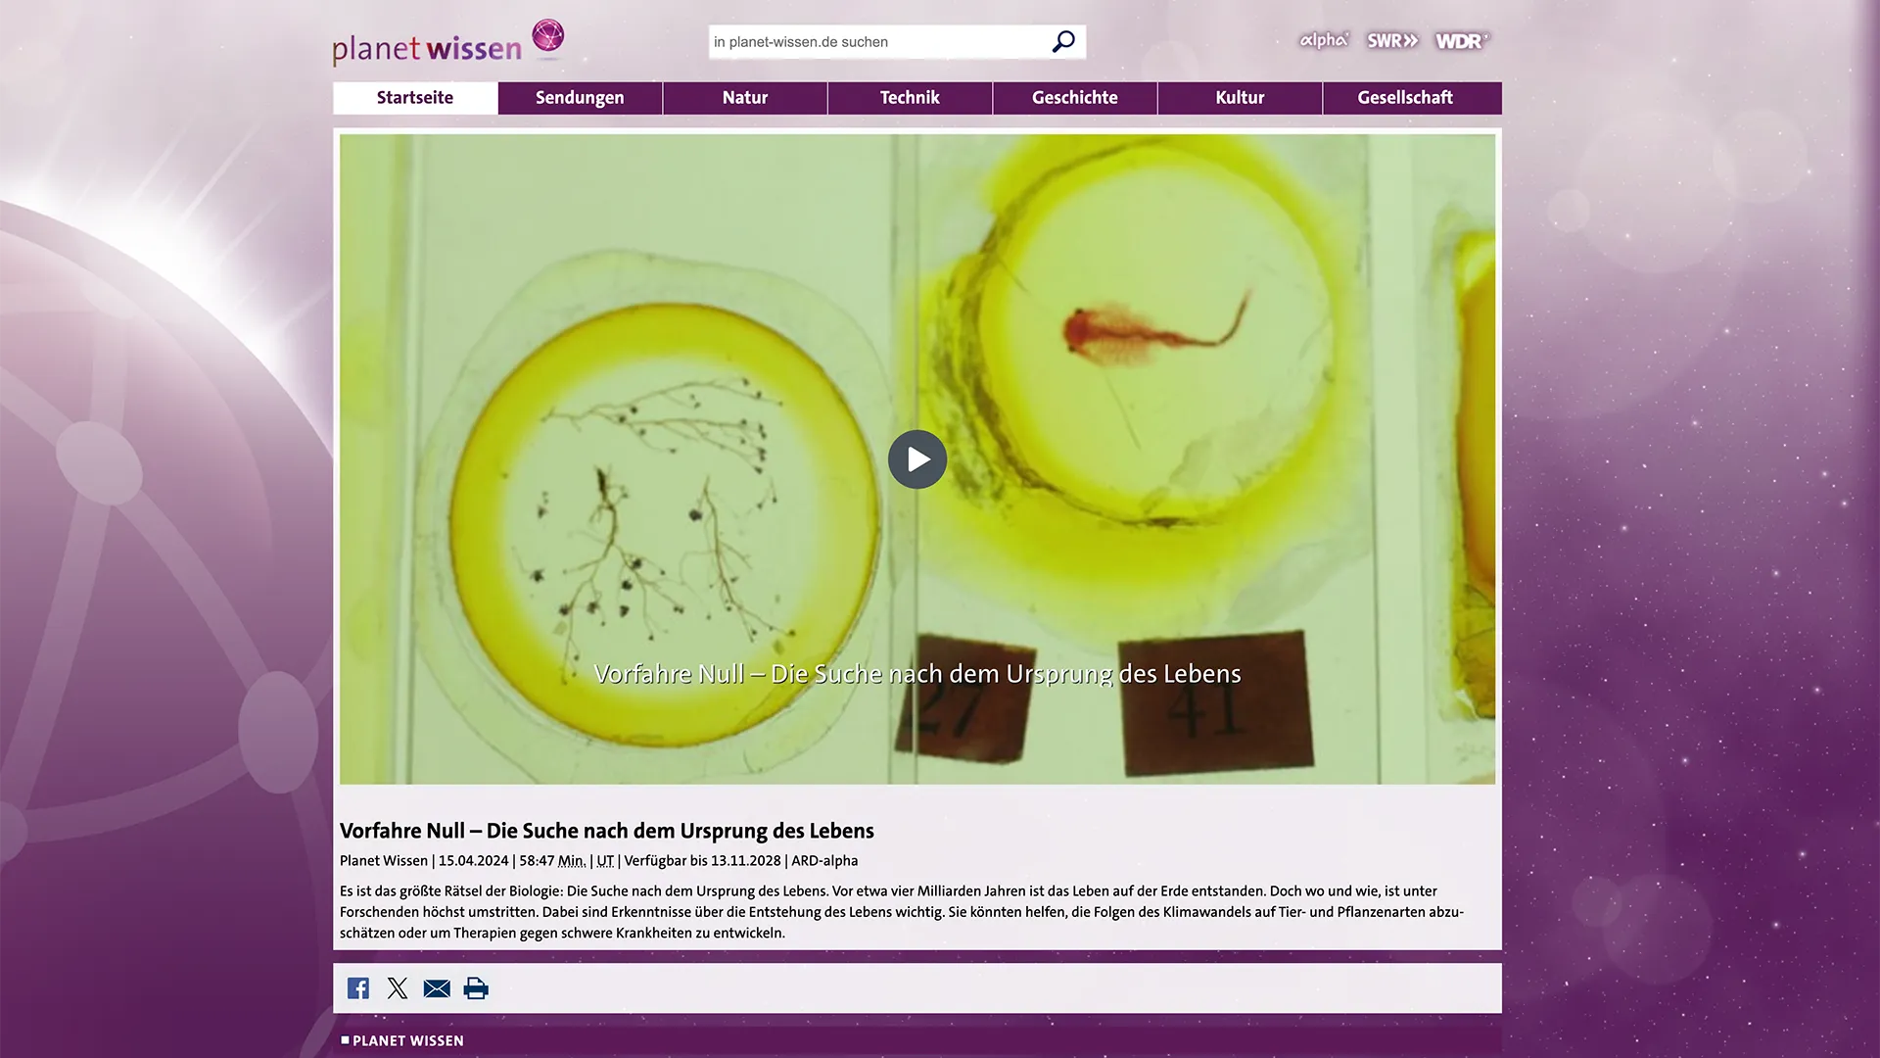The height and width of the screenshot is (1058, 1880).
Task: Click the 'ARD-alpha' metadata text
Action: [x=824, y=861]
